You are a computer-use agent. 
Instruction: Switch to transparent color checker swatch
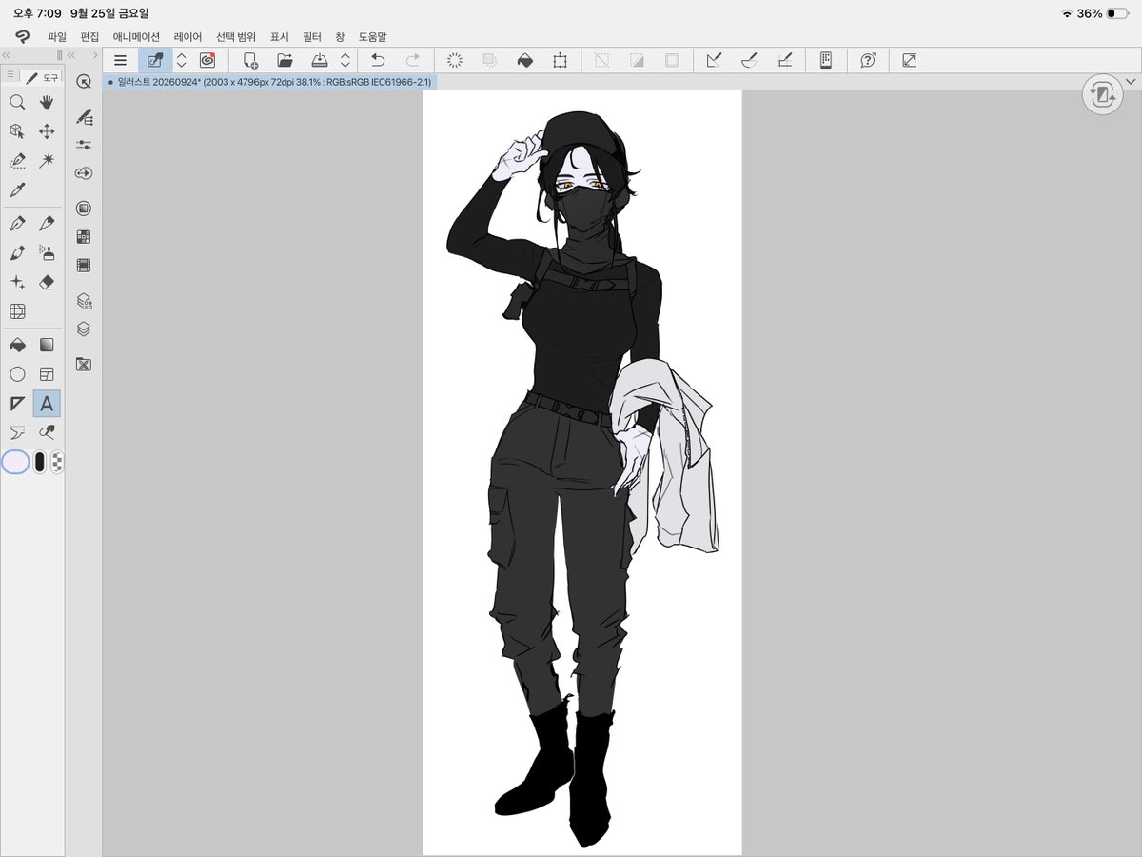click(x=57, y=463)
